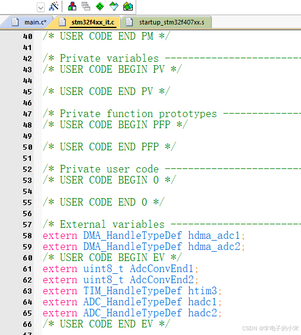
Task: Place cursor on empty line 54
Action: (172, 191)
